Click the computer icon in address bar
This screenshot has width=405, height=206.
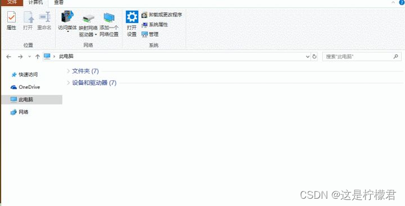(47, 56)
